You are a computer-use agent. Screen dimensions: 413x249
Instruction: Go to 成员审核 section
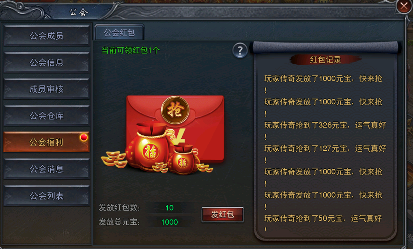click(47, 89)
